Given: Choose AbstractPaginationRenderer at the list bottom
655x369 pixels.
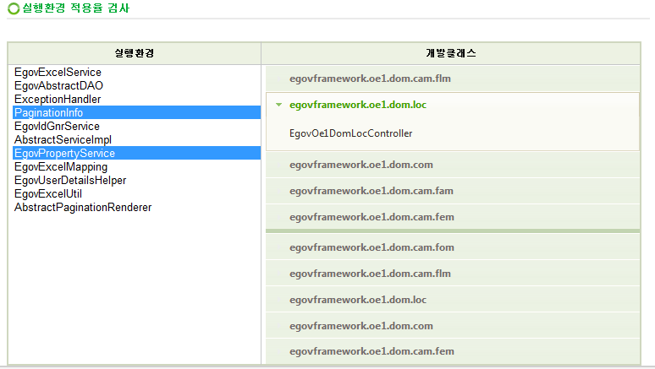Looking at the screenshot, I should click(83, 208).
